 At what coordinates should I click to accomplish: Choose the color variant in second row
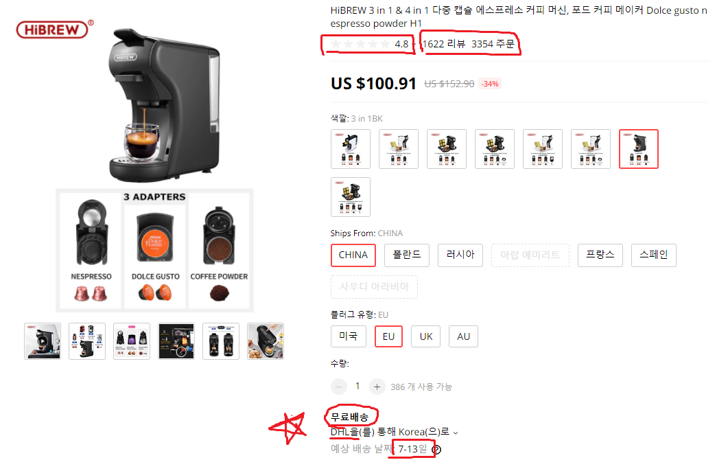coord(351,197)
